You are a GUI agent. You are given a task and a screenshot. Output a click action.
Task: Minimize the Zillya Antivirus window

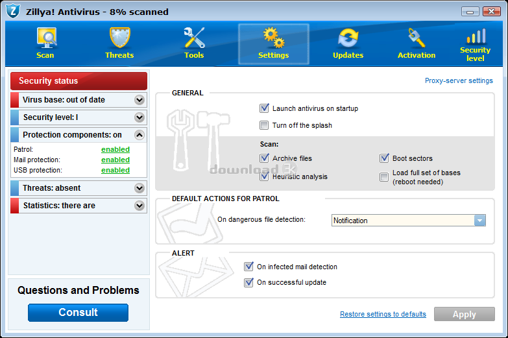[x=470, y=12]
